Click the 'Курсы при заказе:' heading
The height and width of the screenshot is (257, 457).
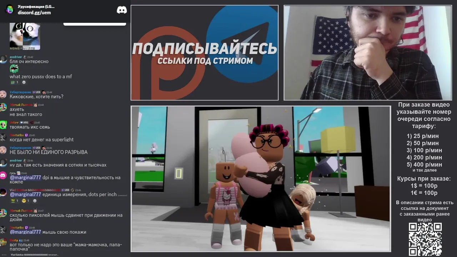point(424,179)
